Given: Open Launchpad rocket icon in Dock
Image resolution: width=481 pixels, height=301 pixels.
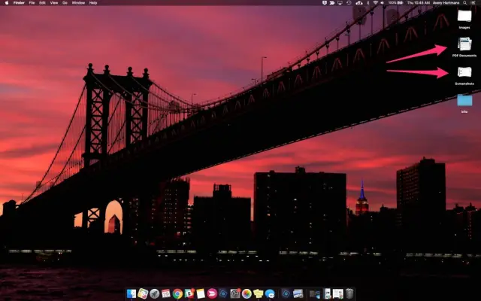Looking at the screenshot, I should coord(154,294).
